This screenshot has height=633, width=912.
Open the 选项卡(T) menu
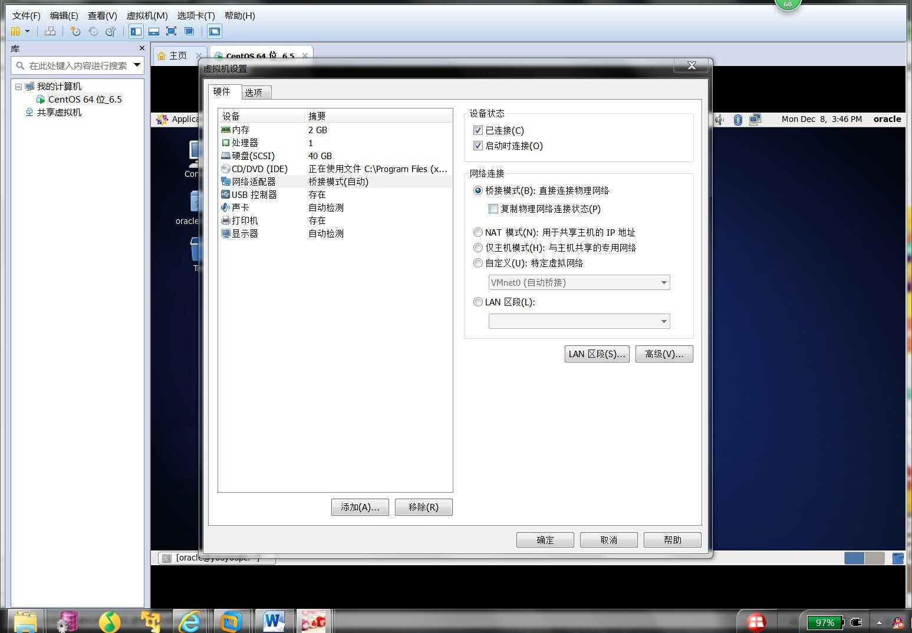[x=196, y=16]
